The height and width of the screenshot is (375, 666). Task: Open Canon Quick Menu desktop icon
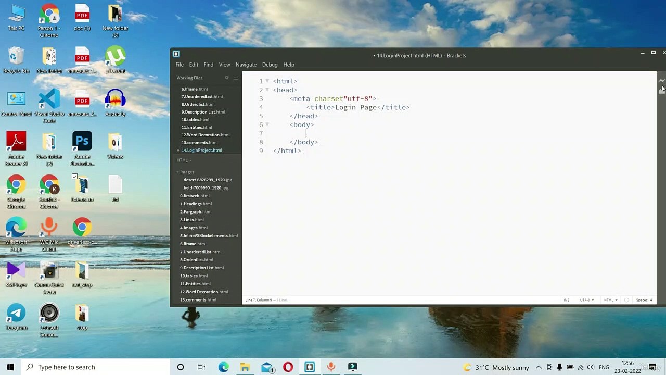coord(49,278)
